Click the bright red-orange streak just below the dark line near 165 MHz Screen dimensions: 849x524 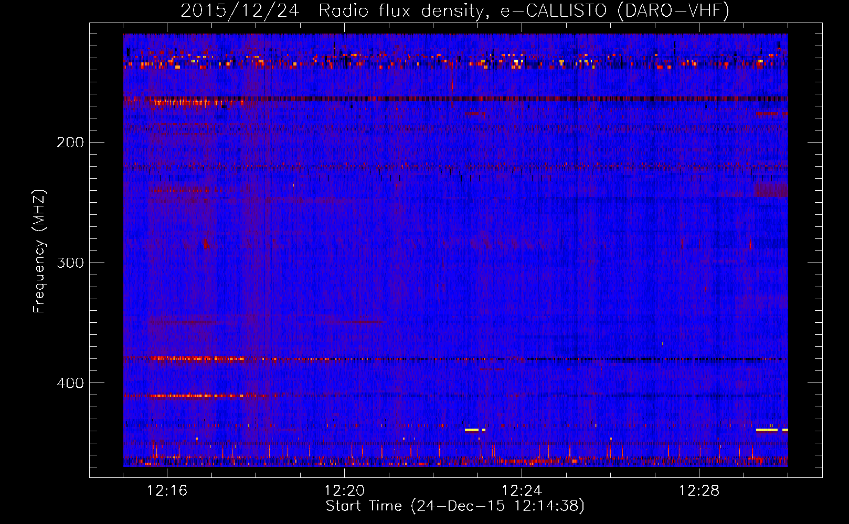(197, 103)
